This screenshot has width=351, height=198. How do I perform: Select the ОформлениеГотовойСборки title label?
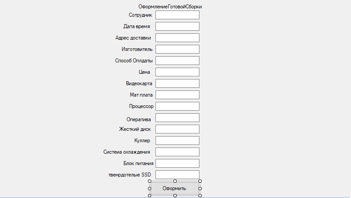pyautogui.click(x=170, y=7)
